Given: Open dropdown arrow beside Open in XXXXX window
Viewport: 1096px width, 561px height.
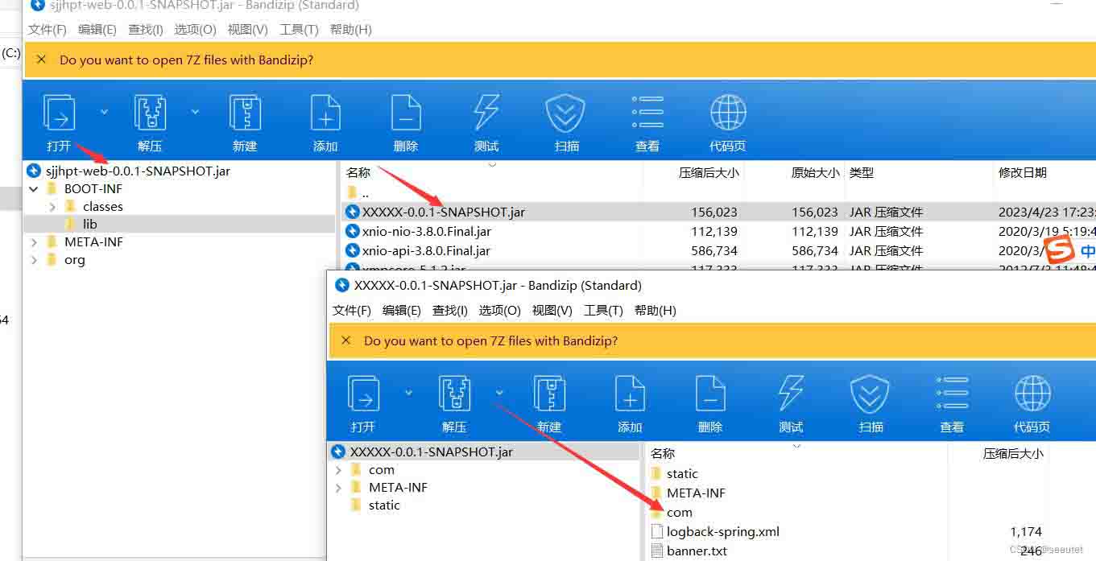Looking at the screenshot, I should [x=408, y=393].
